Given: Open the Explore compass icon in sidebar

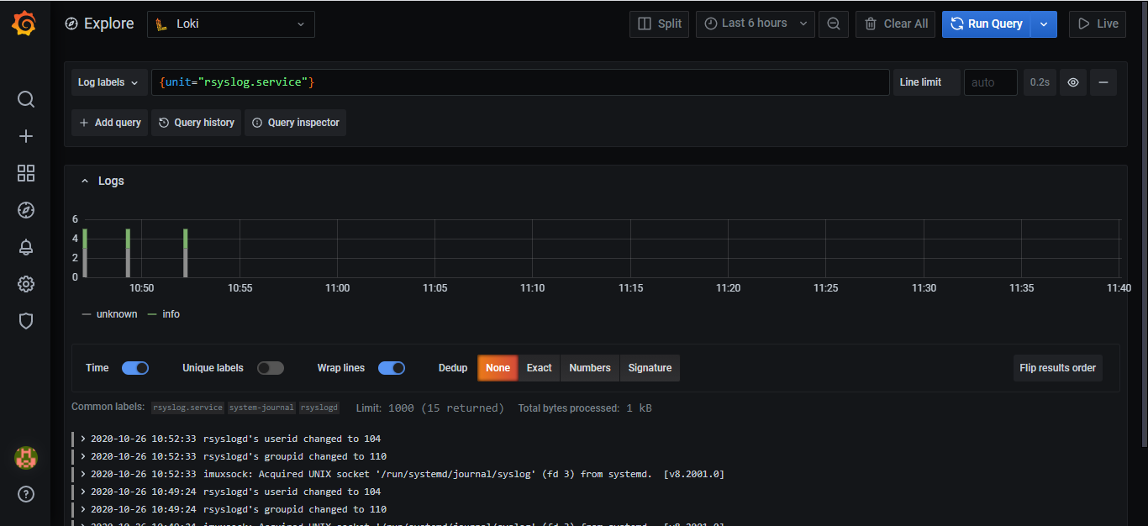Looking at the screenshot, I should click(26, 210).
